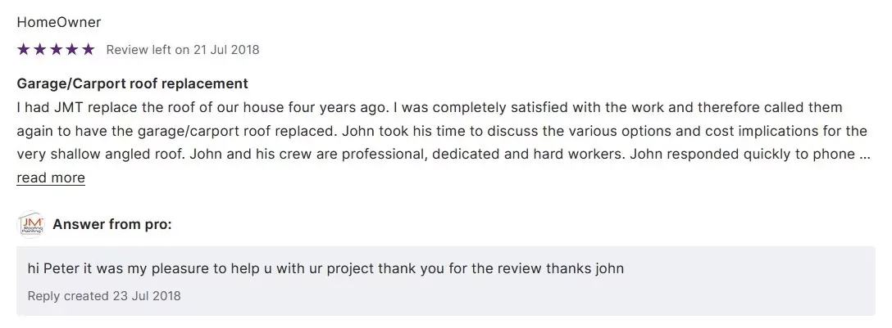Click the pro reply starting 'hi Peter'
The width and height of the screenshot is (892, 328).
[x=246, y=268]
